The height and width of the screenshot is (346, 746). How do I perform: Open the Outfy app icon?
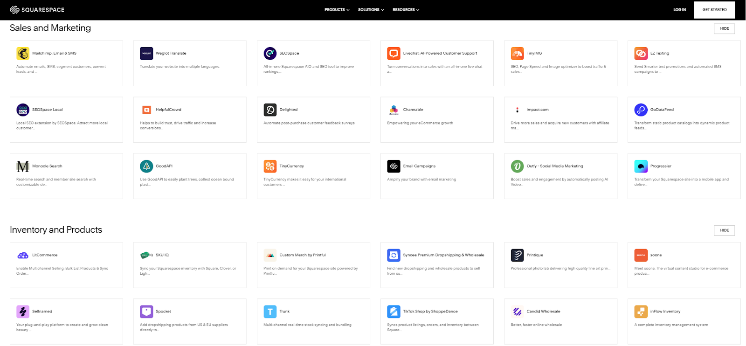point(517,166)
